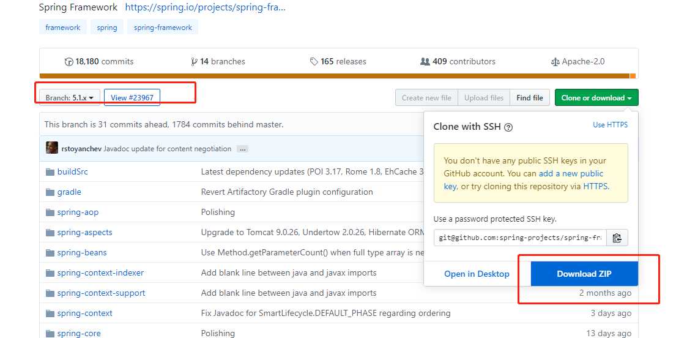View the 14 branches
The image size is (687, 338).
[x=218, y=61]
